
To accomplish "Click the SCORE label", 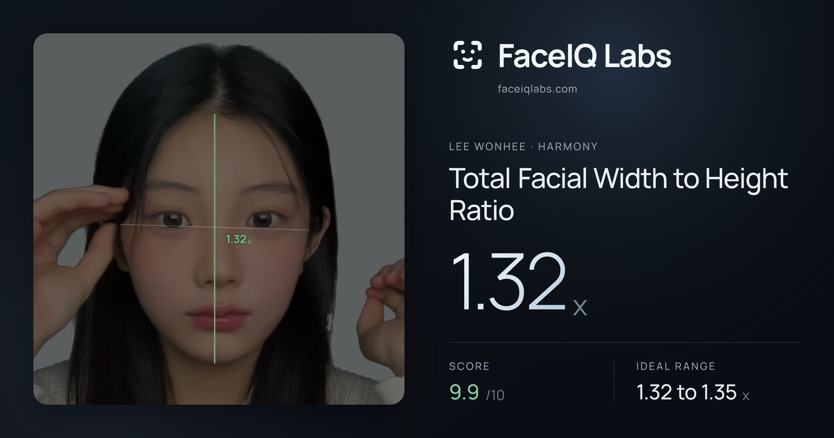I will pos(469,366).
